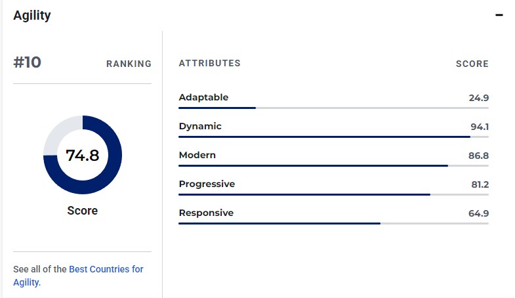Click the Modern score progress bar
Screen dimensions: 515x298
(x=333, y=165)
